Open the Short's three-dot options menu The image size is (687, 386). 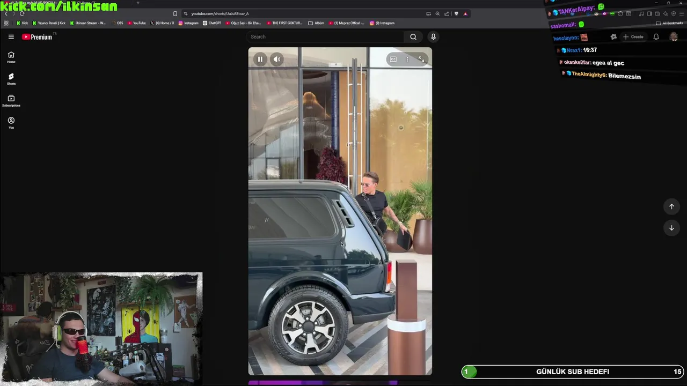click(407, 60)
